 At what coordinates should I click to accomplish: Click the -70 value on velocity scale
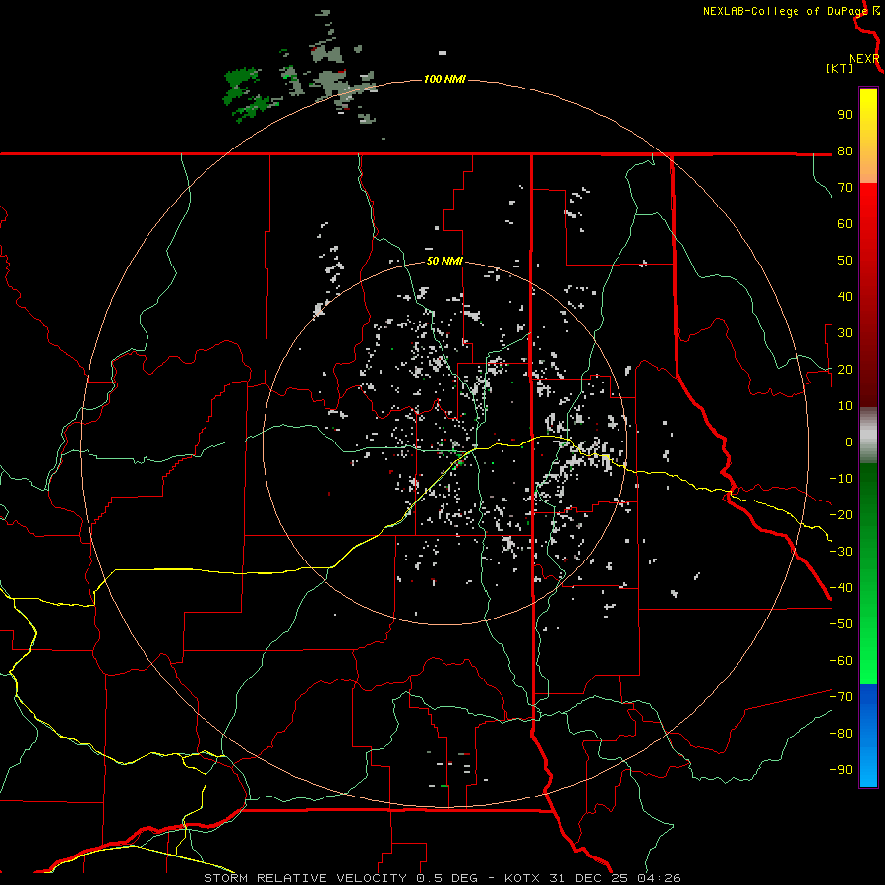841,697
